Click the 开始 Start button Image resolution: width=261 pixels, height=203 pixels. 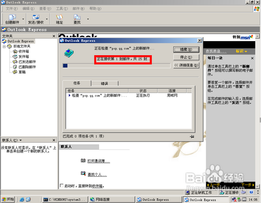pyautogui.click(x=8, y=199)
